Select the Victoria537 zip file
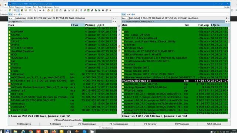 click(63, 107)
